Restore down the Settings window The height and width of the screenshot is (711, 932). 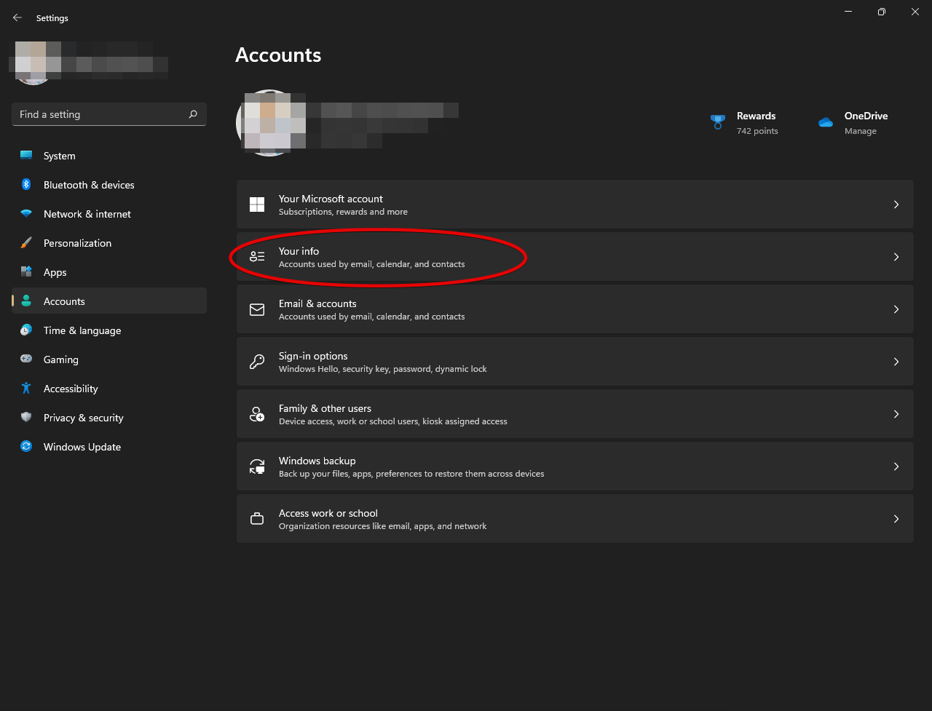click(x=882, y=12)
